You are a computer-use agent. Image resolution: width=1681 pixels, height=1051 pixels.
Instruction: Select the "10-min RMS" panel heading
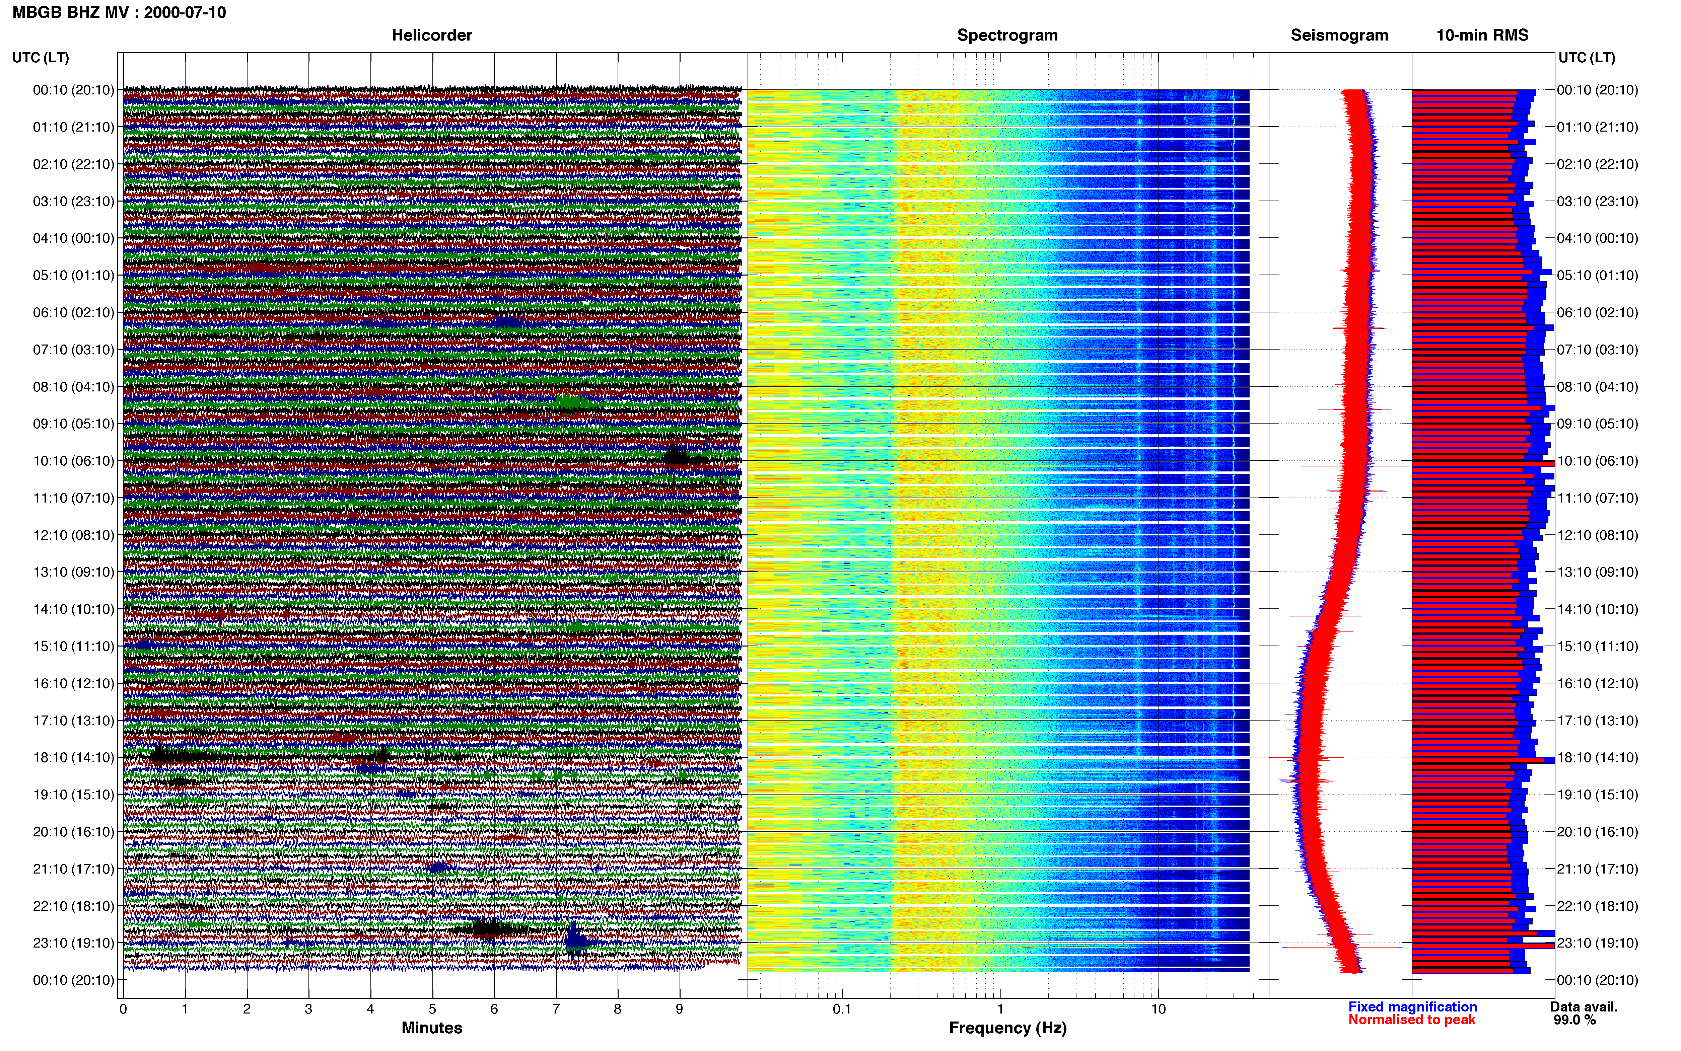click(x=1482, y=35)
